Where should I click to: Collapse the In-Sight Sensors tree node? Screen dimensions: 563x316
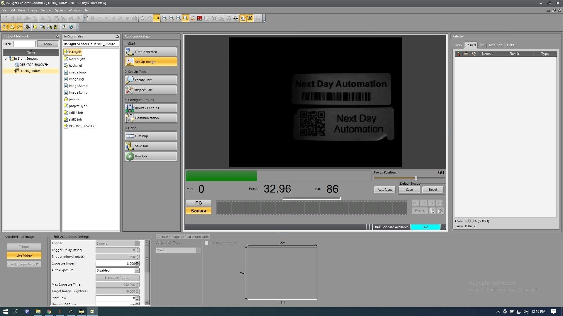(6, 59)
